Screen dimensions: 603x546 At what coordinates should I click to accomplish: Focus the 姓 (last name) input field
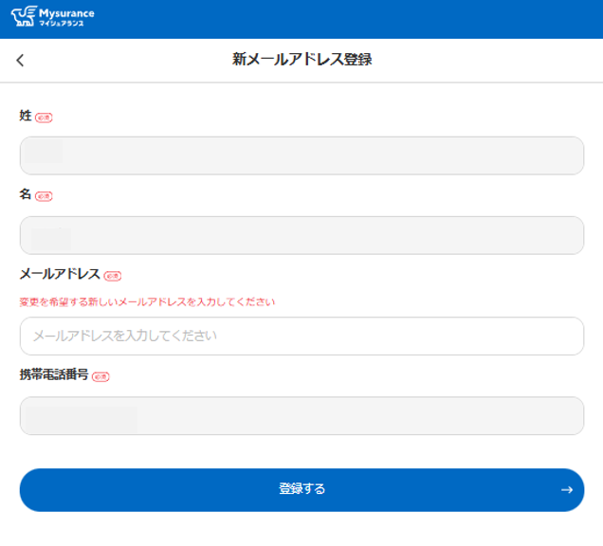[301, 155]
